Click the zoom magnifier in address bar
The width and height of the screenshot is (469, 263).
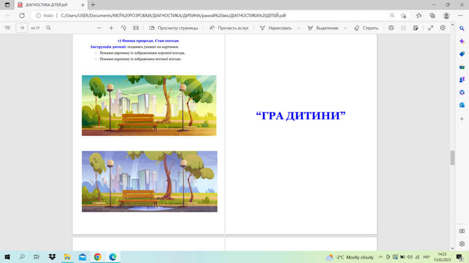point(392,15)
